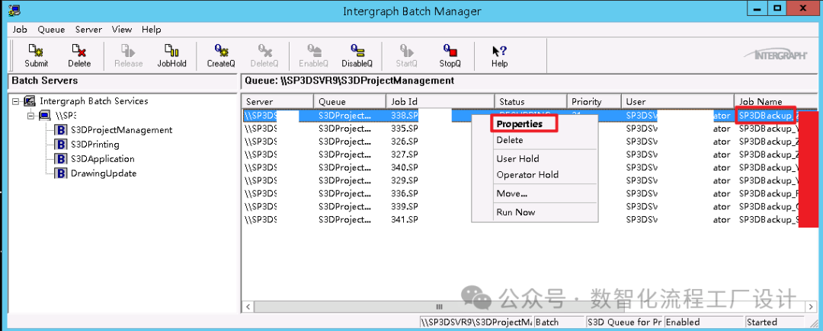Click the Release toolbar icon
This screenshot has height=331, width=823.
click(x=128, y=51)
